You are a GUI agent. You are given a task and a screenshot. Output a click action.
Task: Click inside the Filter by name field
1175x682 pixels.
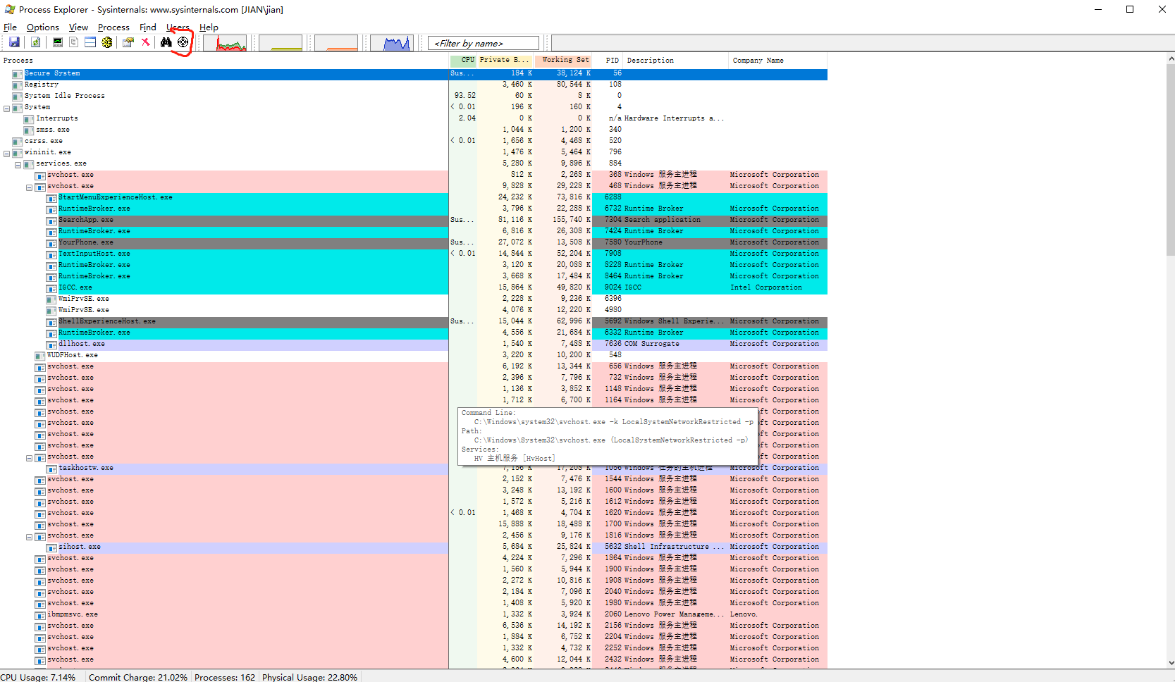coord(484,43)
